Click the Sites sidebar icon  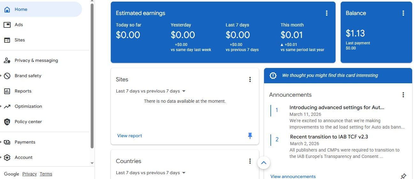tap(7, 40)
